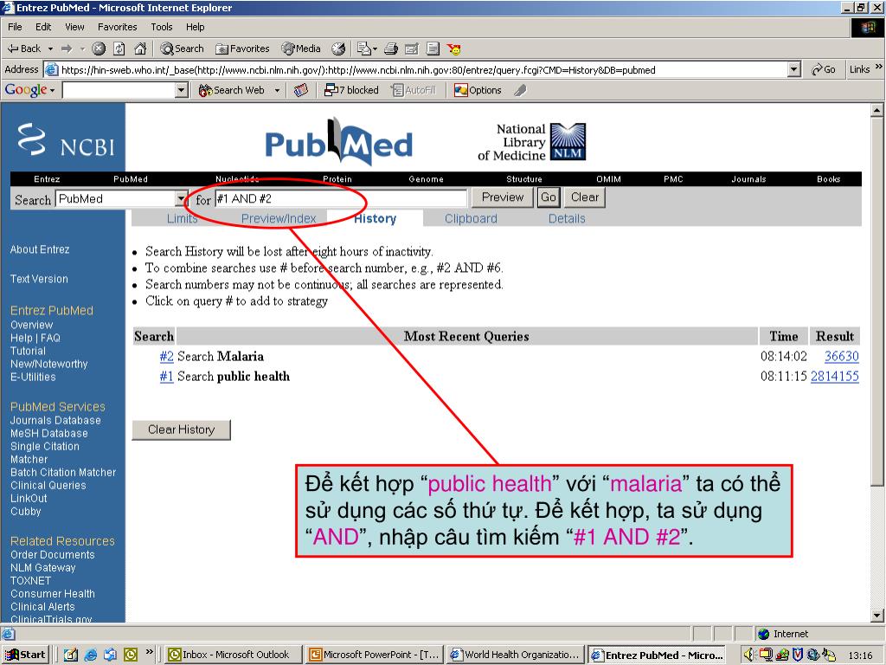Click the Messenger smiley toolbar icon
Image resolution: width=886 pixels, height=665 pixels.
pos(453,48)
